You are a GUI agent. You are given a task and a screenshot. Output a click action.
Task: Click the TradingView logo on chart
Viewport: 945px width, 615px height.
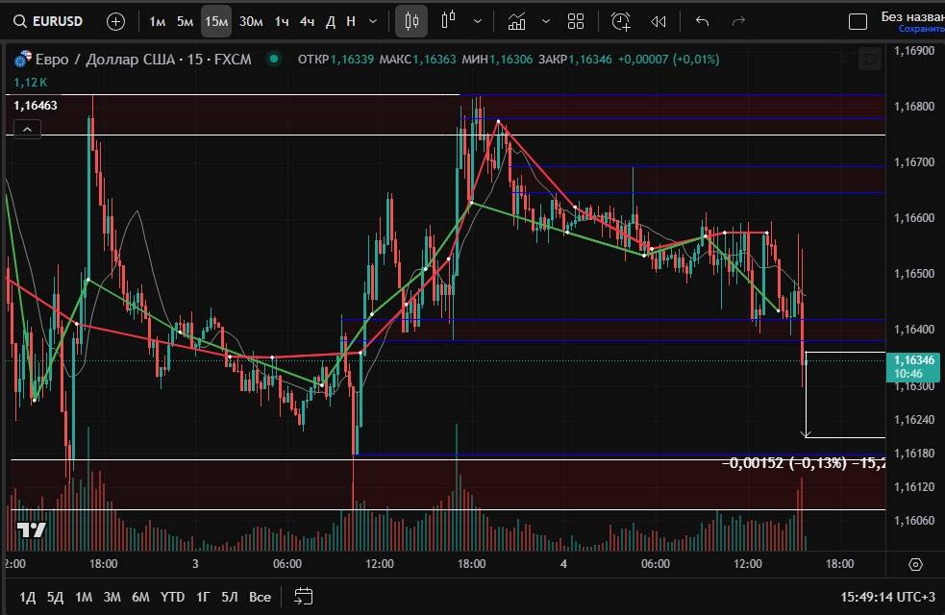click(x=31, y=529)
